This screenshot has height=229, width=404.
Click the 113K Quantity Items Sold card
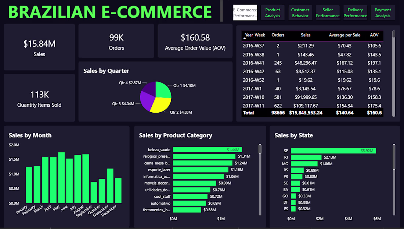(x=39, y=98)
